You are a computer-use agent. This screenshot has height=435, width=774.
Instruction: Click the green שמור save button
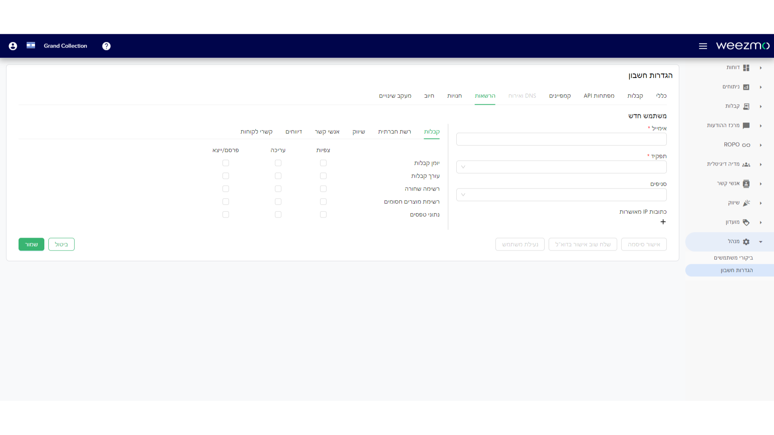pyautogui.click(x=31, y=244)
